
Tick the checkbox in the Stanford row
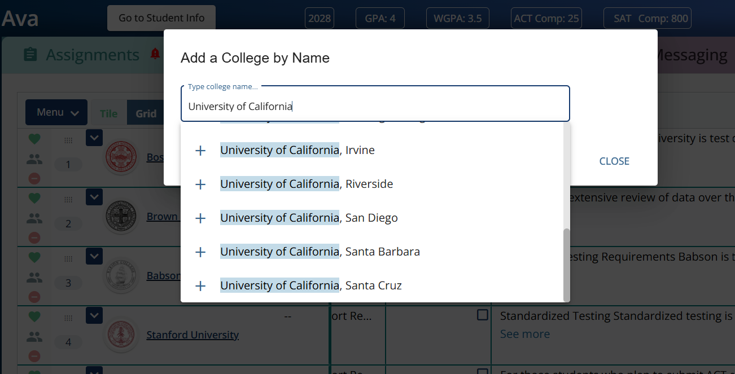[482, 315]
